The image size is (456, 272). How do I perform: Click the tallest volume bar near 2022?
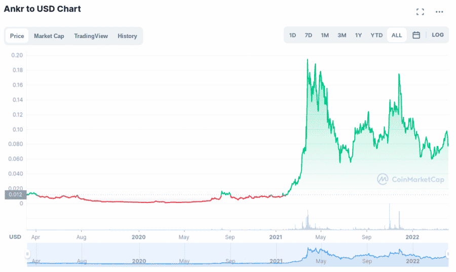click(x=389, y=217)
